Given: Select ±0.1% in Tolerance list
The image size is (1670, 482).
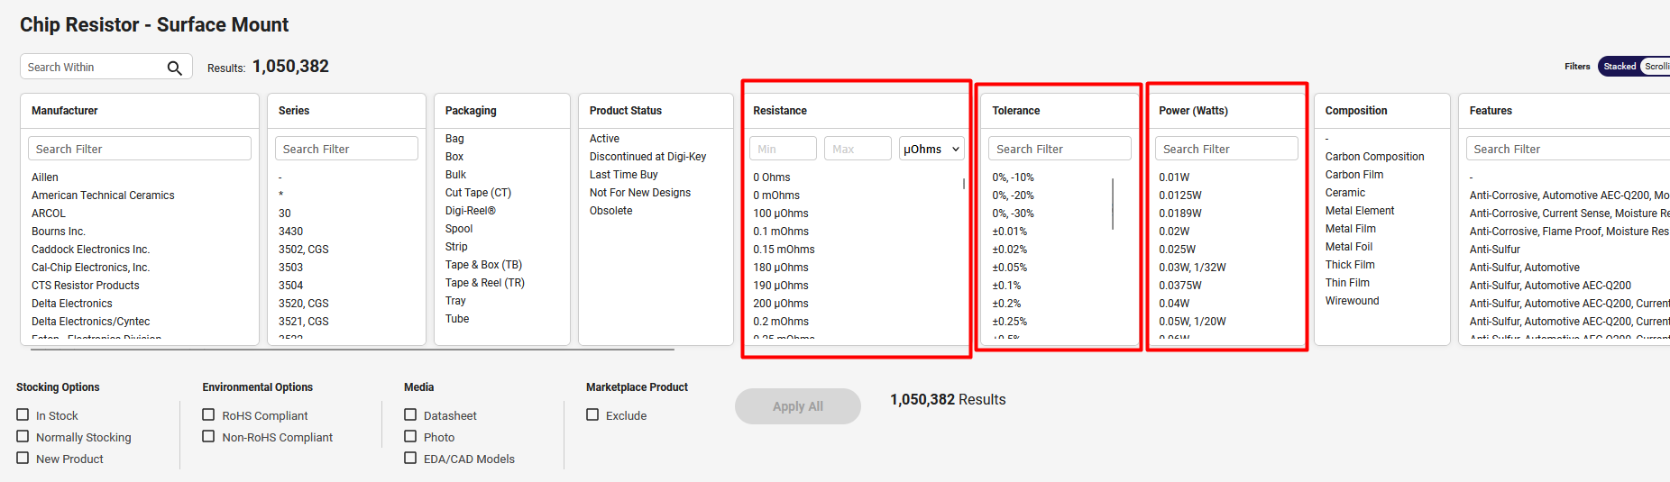Looking at the screenshot, I should (x=1006, y=286).
